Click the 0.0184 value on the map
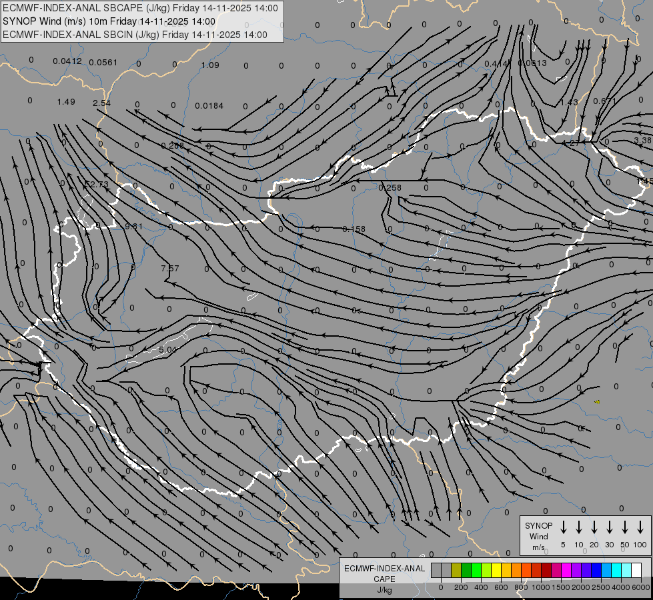The width and height of the screenshot is (653, 600). point(209,106)
